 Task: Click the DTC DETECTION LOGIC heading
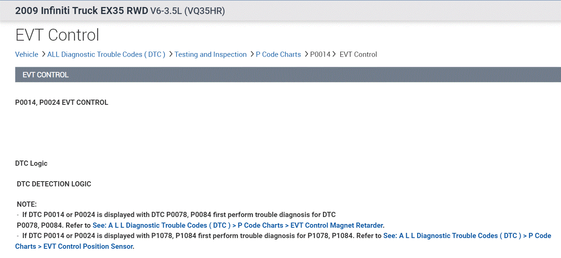pyautogui.click(x=54, y=184)
